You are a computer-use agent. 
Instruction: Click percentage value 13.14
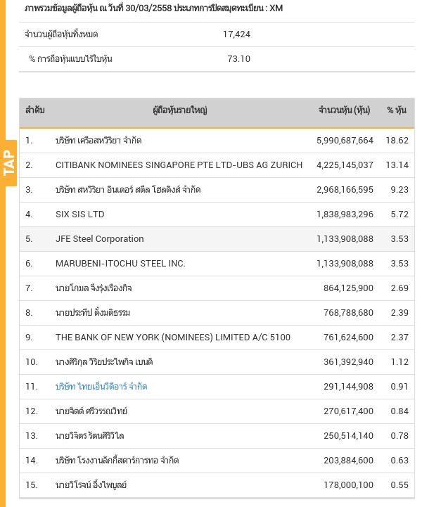397,165
